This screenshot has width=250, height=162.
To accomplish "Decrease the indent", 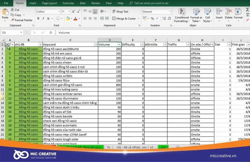I will point(102,18).
